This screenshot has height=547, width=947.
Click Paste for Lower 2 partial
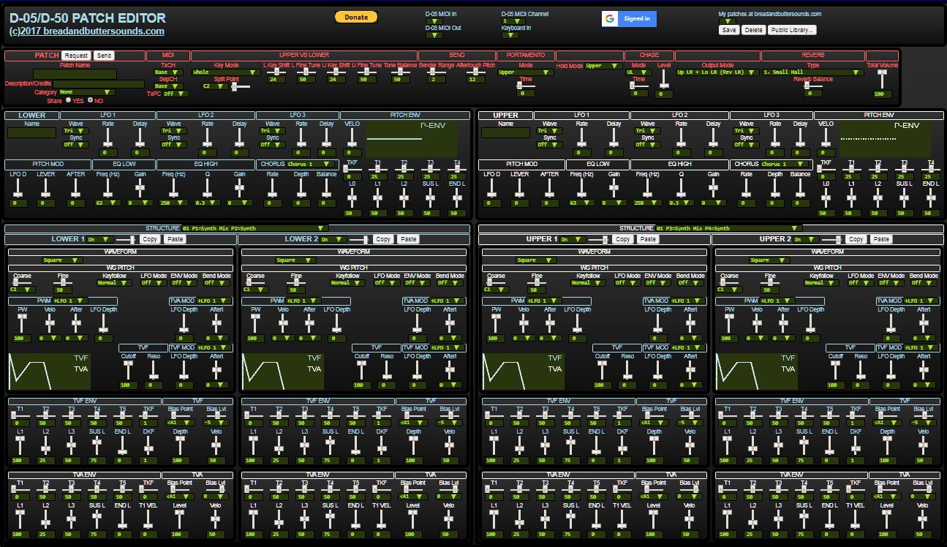click(408, 239)
